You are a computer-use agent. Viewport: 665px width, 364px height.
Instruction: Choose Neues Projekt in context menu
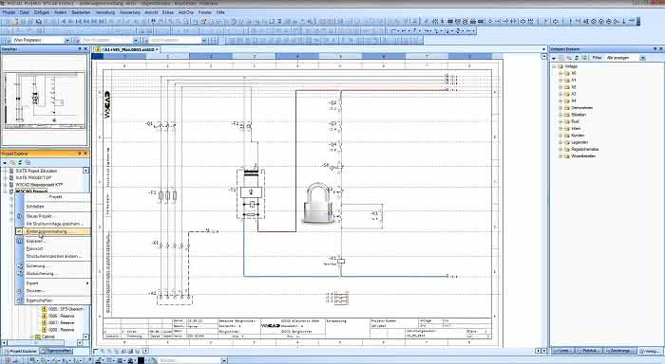[53, 216]
